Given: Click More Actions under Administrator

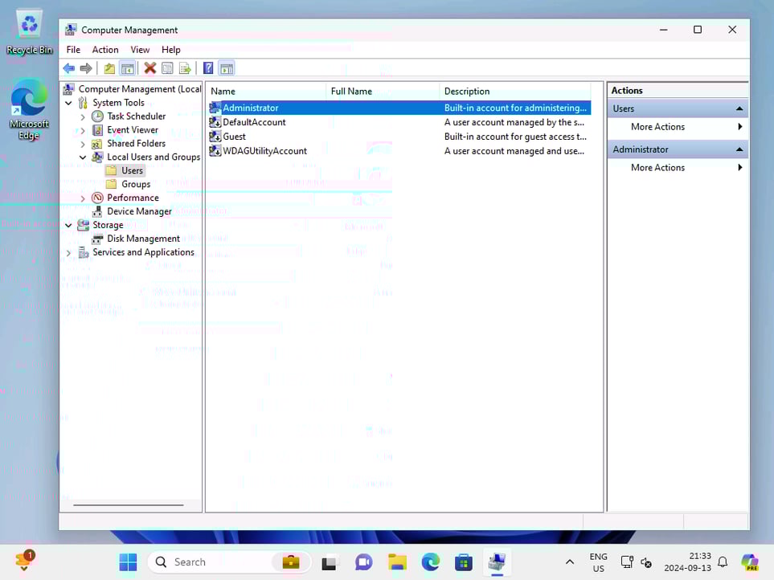Looking at the screenshot, I should pyautogui.click(x=657, y=167).
